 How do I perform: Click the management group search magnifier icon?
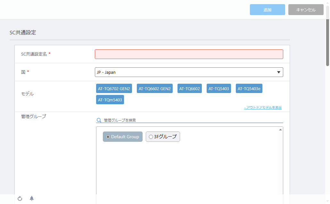(x=99, y=120)
